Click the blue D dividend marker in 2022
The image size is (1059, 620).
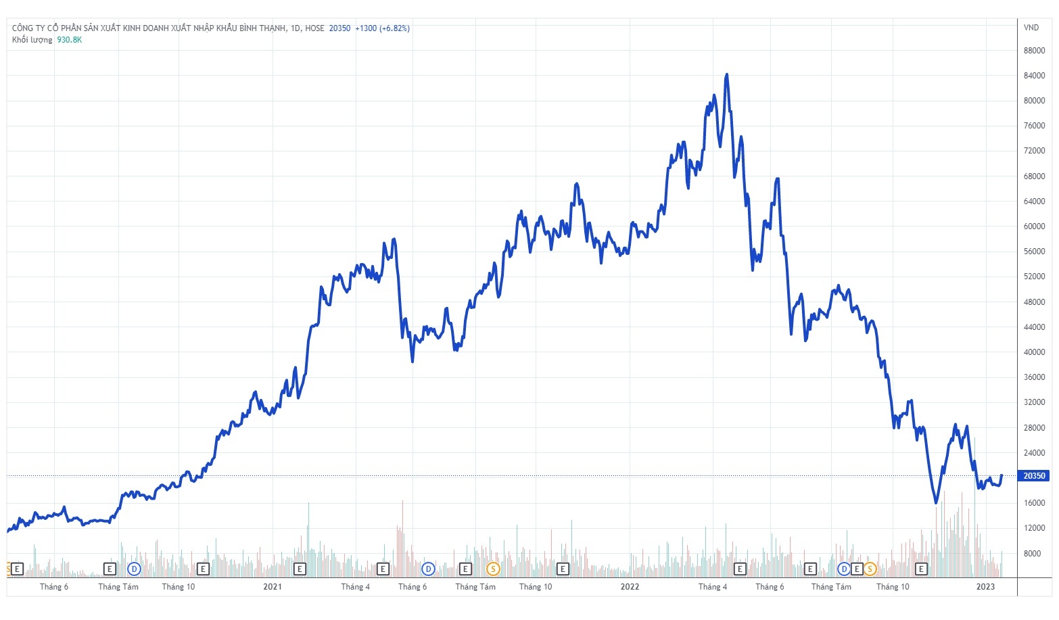point(844,569)
